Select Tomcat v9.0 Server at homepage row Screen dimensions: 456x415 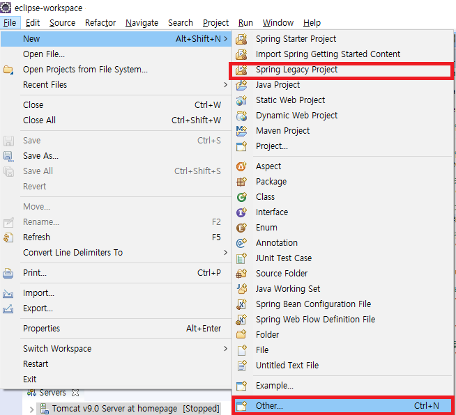[x=128, y=409]
